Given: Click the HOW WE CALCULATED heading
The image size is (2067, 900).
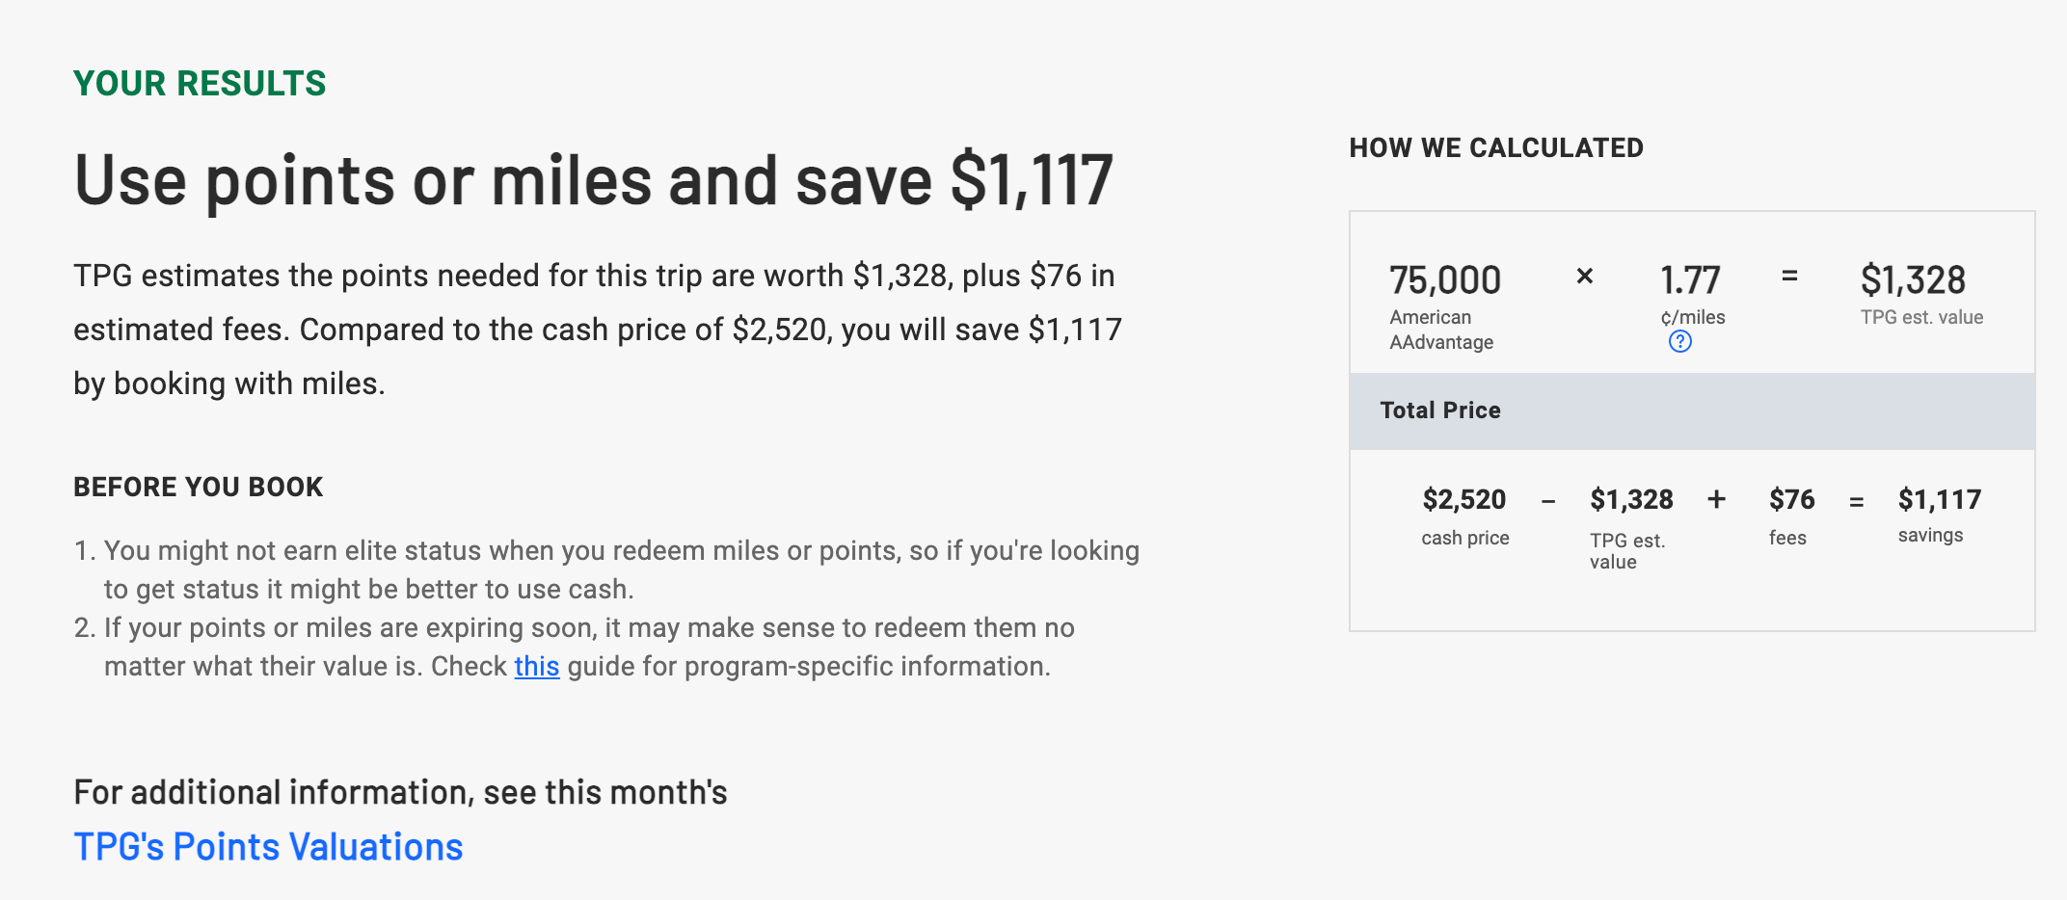Looking at the screenshot, I should 1495,147.
